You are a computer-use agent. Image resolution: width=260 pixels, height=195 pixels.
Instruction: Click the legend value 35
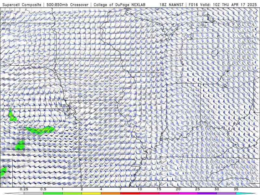coord(236,189)
